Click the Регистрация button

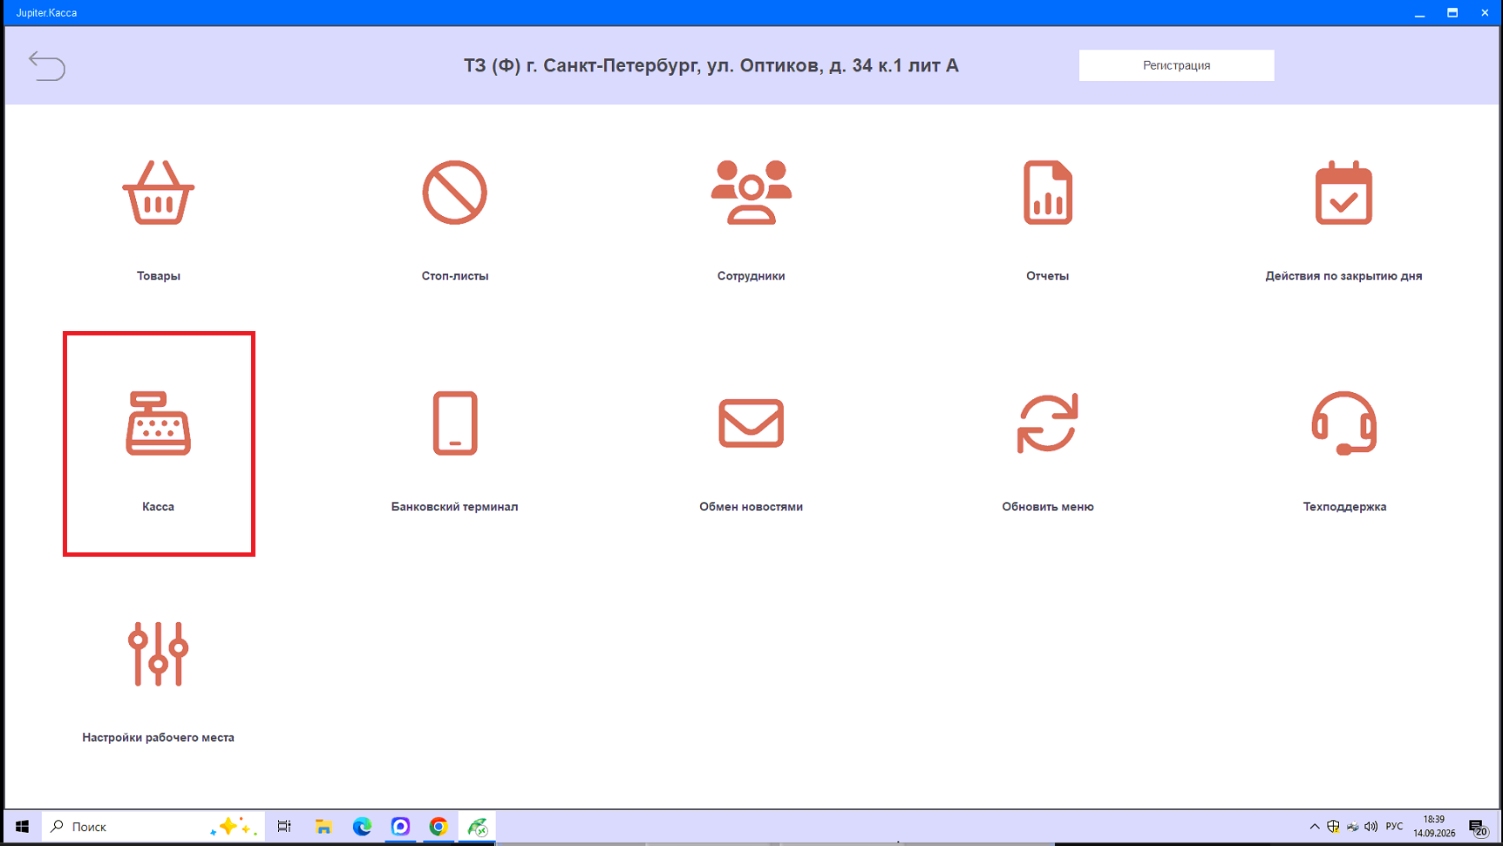tap(1176, 65)
